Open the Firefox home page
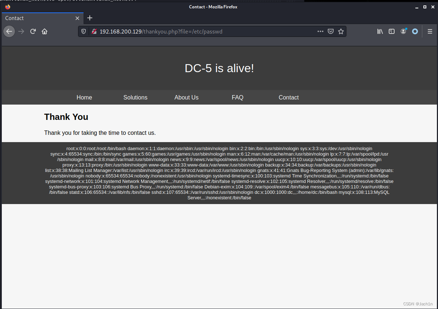 (45, 31)
